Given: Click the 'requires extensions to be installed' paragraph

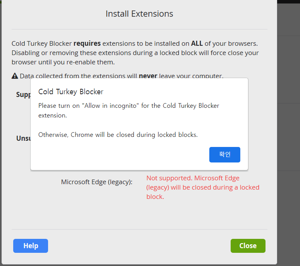Looking at the screenshot, I should (135, 53).
